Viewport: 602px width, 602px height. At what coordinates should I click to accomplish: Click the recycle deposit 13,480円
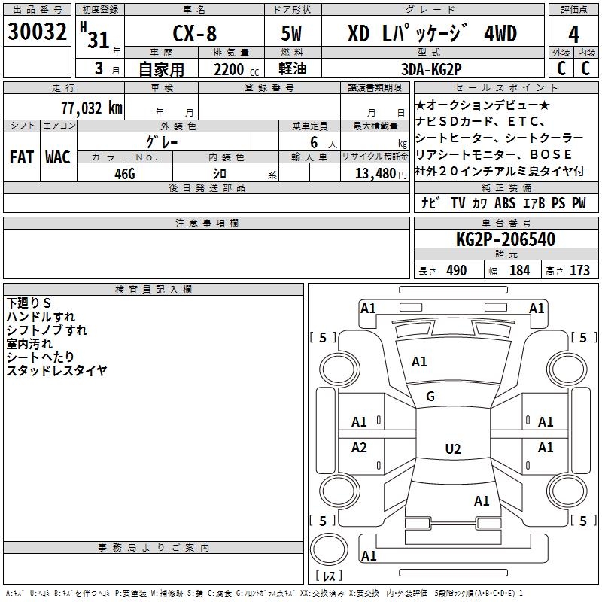(381, 174)
